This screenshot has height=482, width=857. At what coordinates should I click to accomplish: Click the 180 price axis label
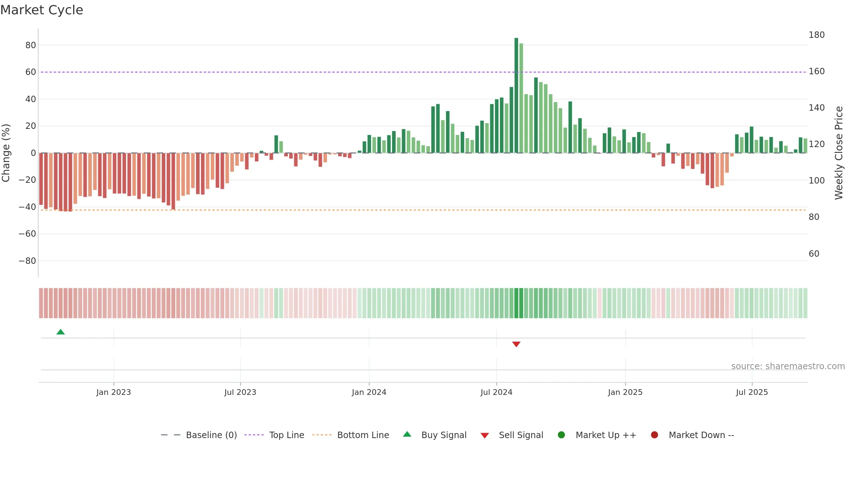pyautogui.click(x=817, y=35)
